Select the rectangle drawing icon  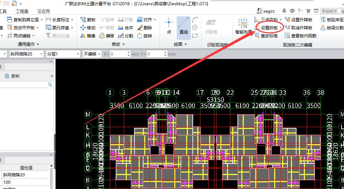195,36
